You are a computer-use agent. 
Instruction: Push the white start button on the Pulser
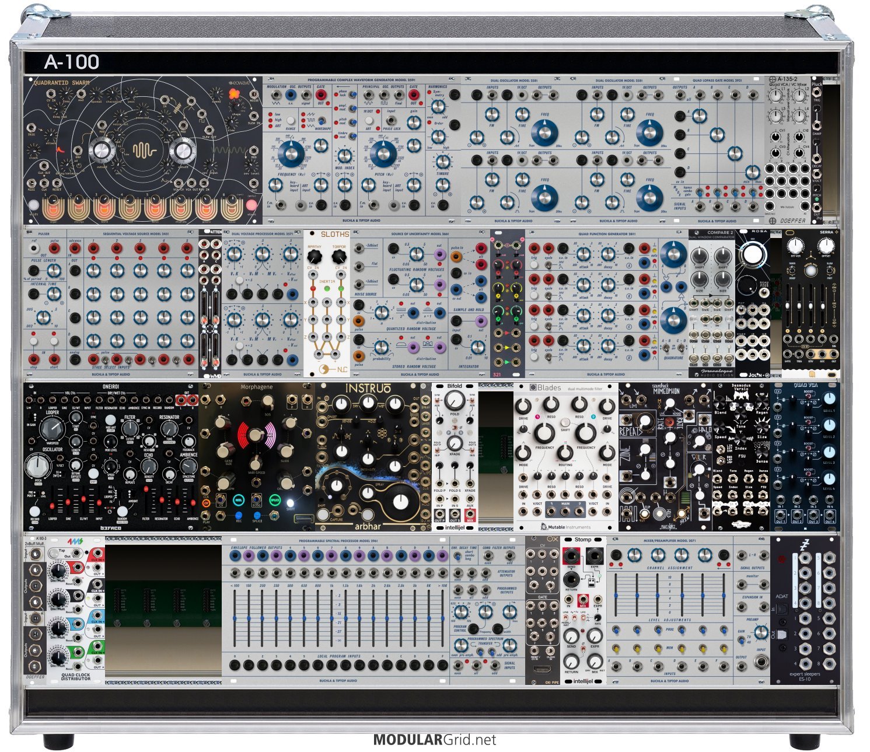[x=54, y=340]
